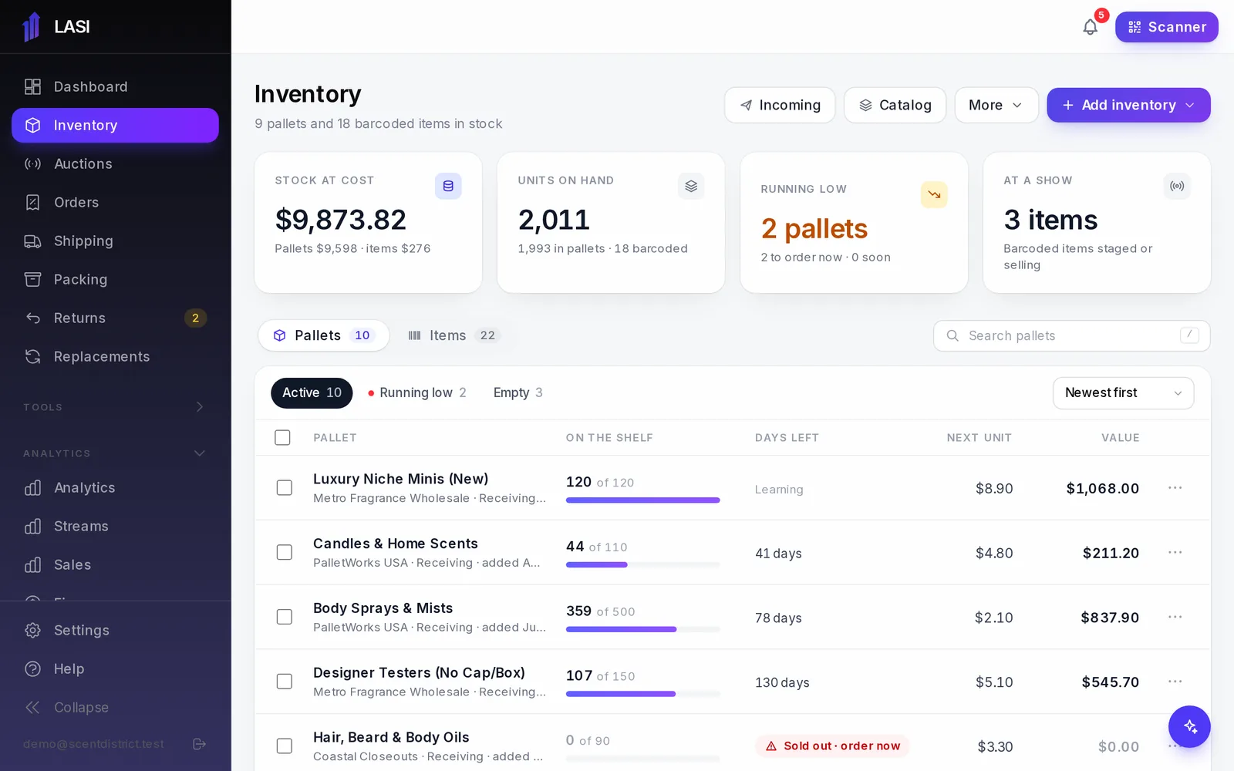Click the Shipping truck icon
Screen dimensions: 1234x771
point(32,241)
